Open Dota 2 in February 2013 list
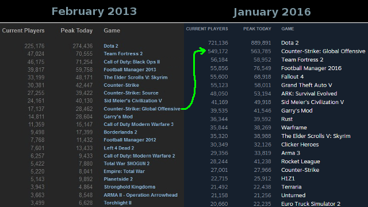This screenshot has height=207, width=368. 111,46
